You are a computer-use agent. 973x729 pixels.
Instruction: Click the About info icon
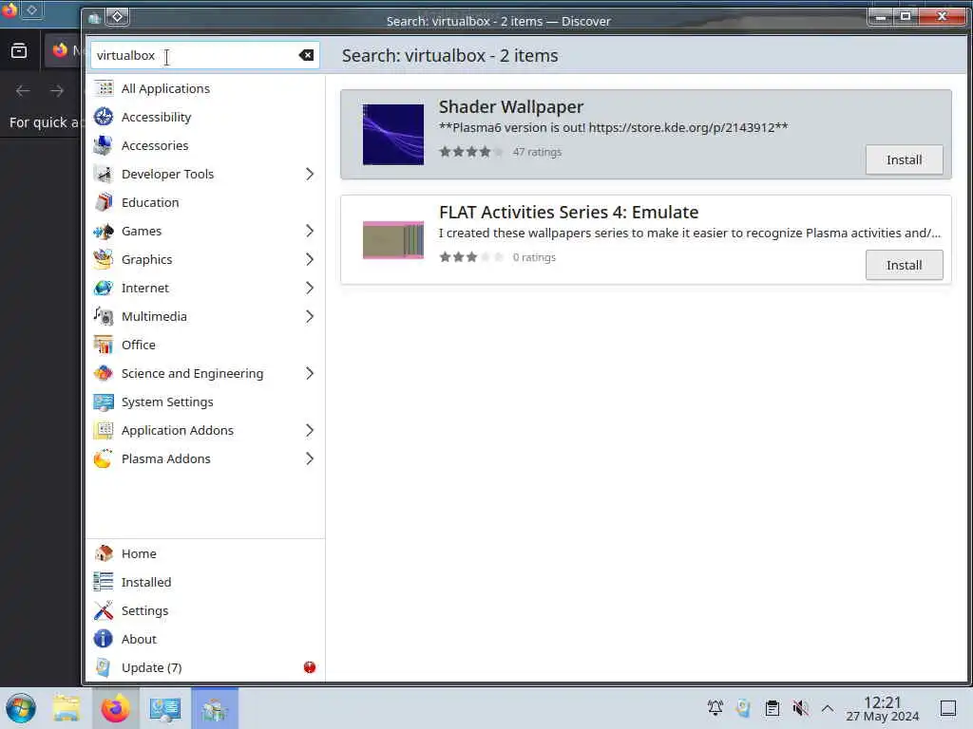(x=104, y=639)
